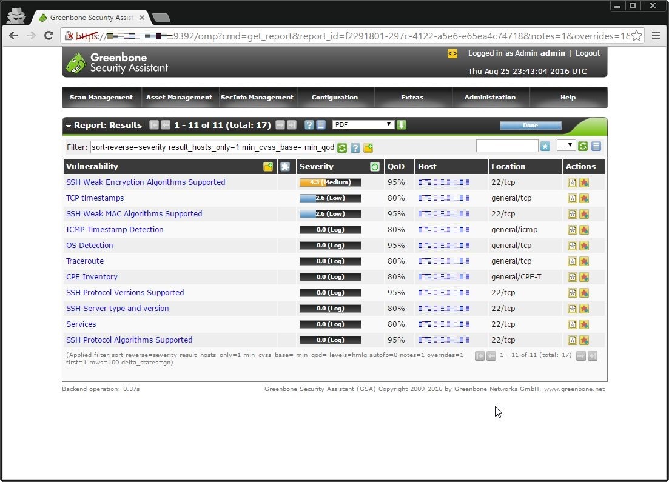Open the Extras menu
Viewport: 669px width, 482px height.
click(412, 97)
